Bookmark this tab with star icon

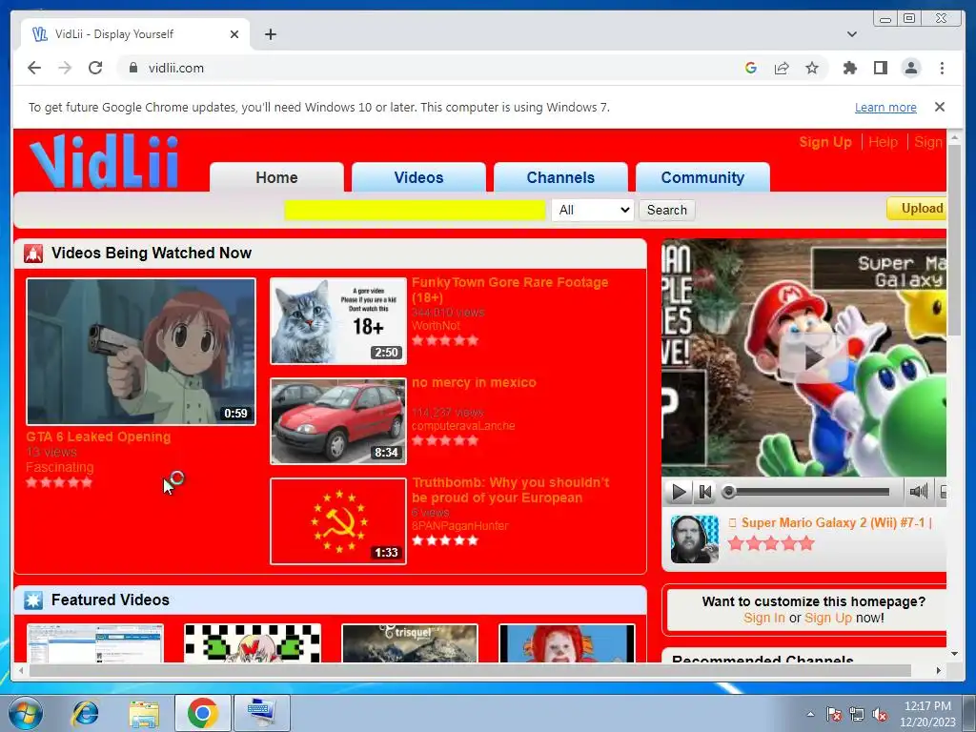pyautogui.click(x=812, y=68)
